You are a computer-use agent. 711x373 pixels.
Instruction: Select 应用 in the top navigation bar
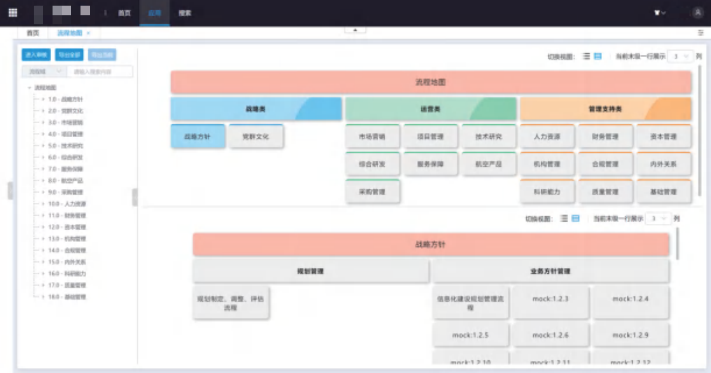click(154, 13)
